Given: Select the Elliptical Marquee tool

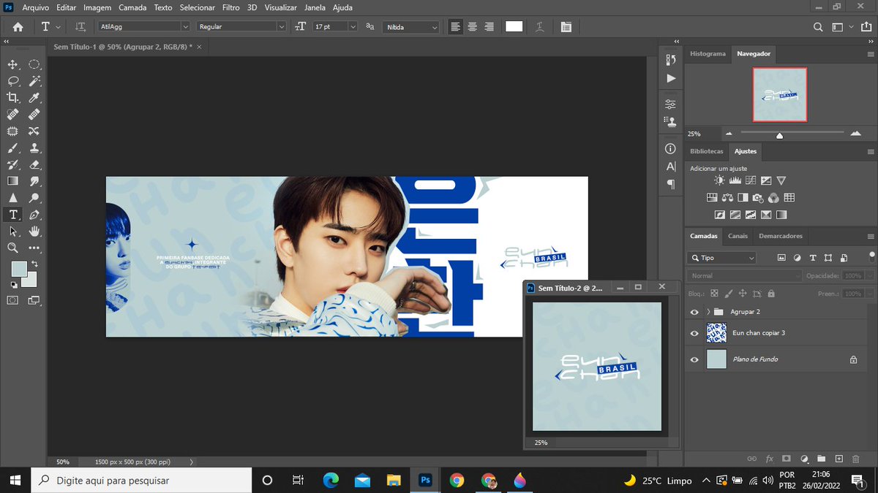Looking at the screenshot, I should click(34, 65).
